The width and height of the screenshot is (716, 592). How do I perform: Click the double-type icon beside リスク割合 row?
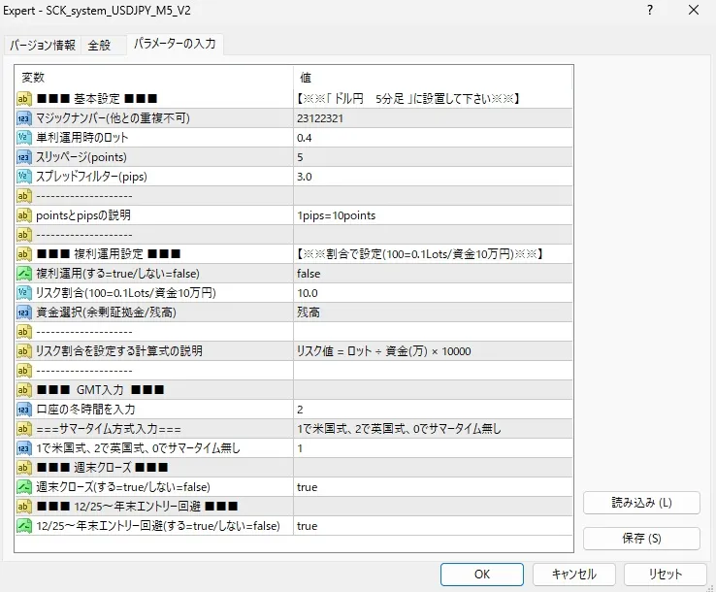point(25,293)
